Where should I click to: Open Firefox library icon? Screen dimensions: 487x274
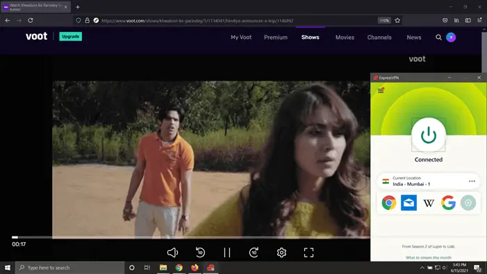[456, 21]
